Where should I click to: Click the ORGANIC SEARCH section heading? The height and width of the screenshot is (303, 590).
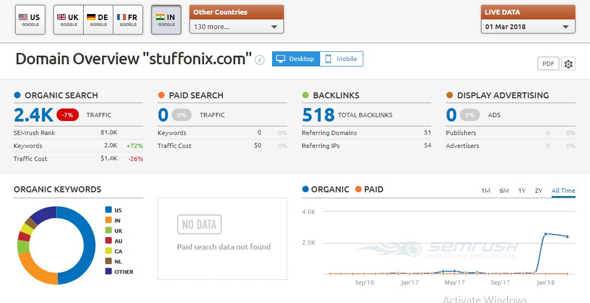pyautogui.click(x=62, y=95)
